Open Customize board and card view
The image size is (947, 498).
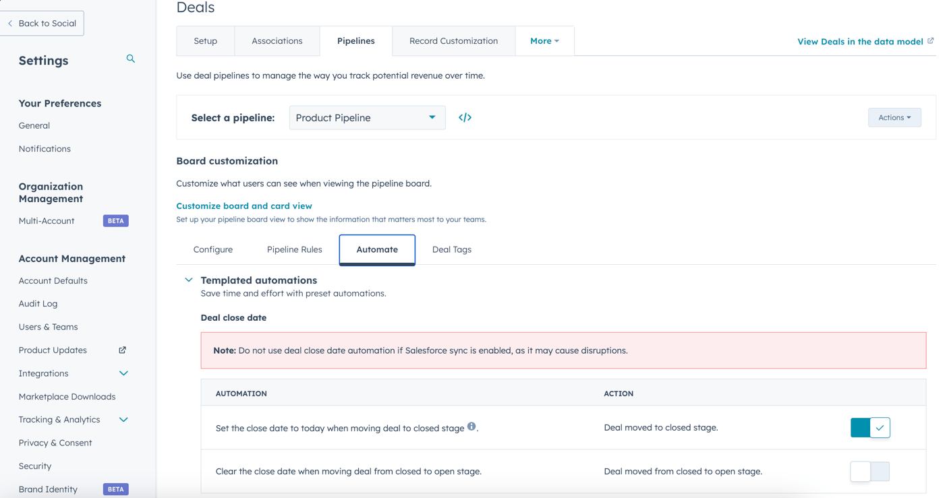(x=243, y=206)
